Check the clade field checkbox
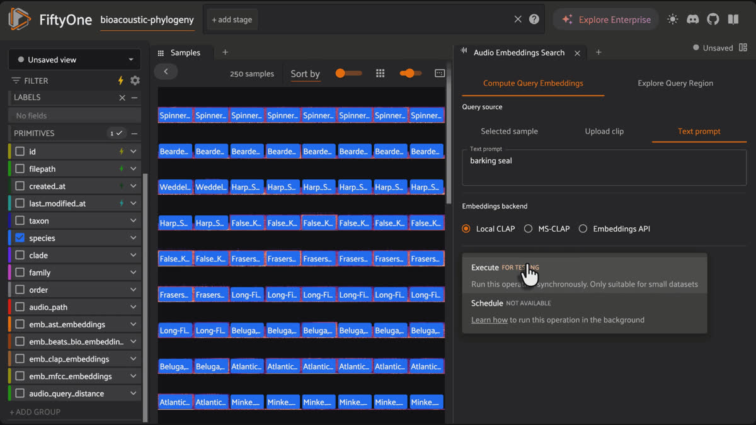 [20, 256]
